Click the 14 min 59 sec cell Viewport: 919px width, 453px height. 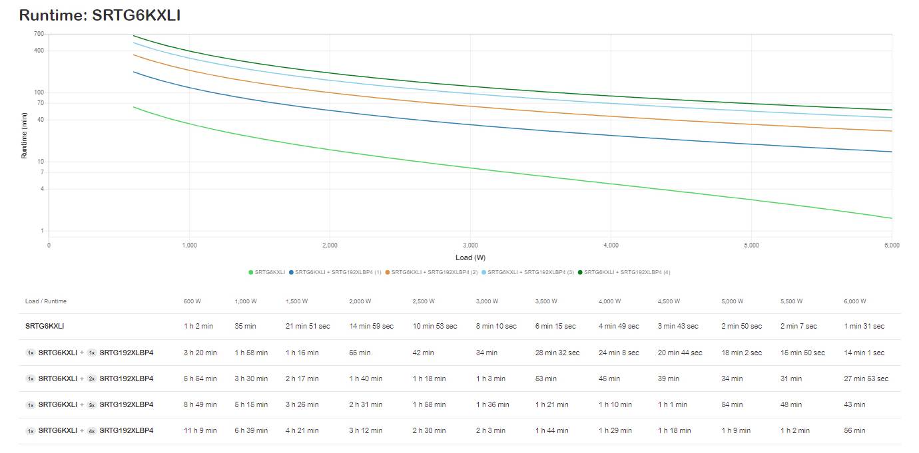371,326
